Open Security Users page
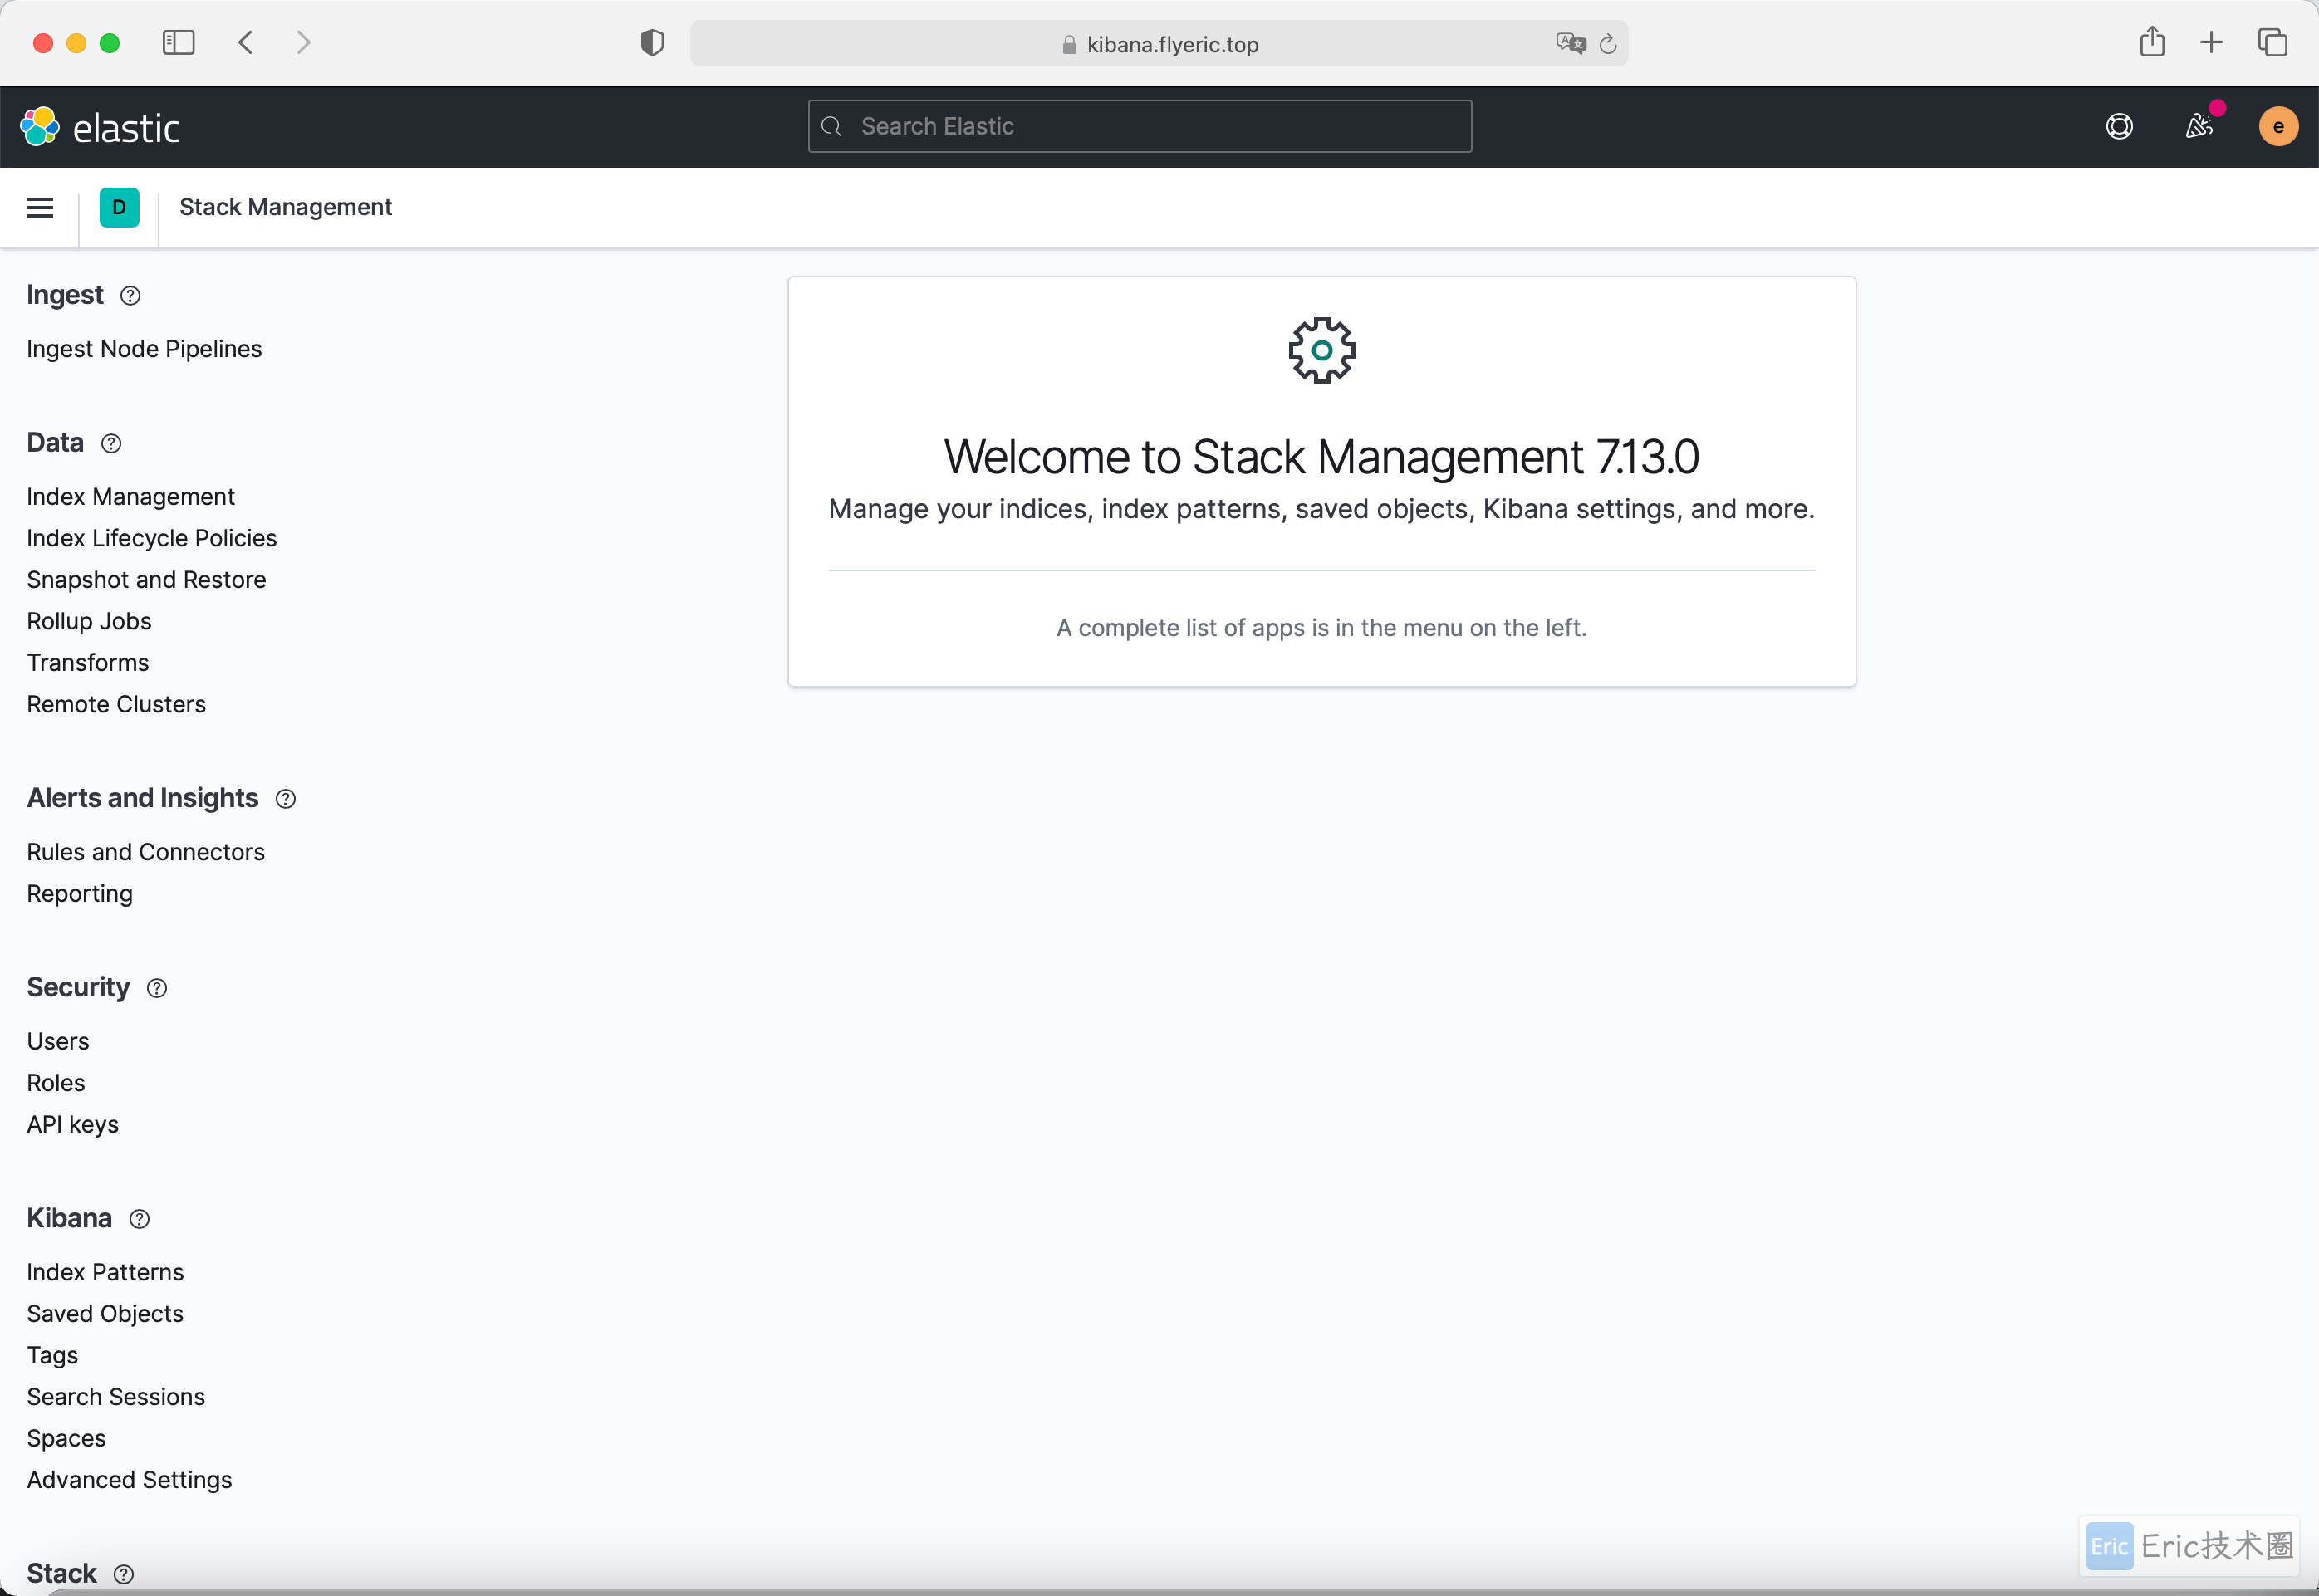 [57, 1042]
